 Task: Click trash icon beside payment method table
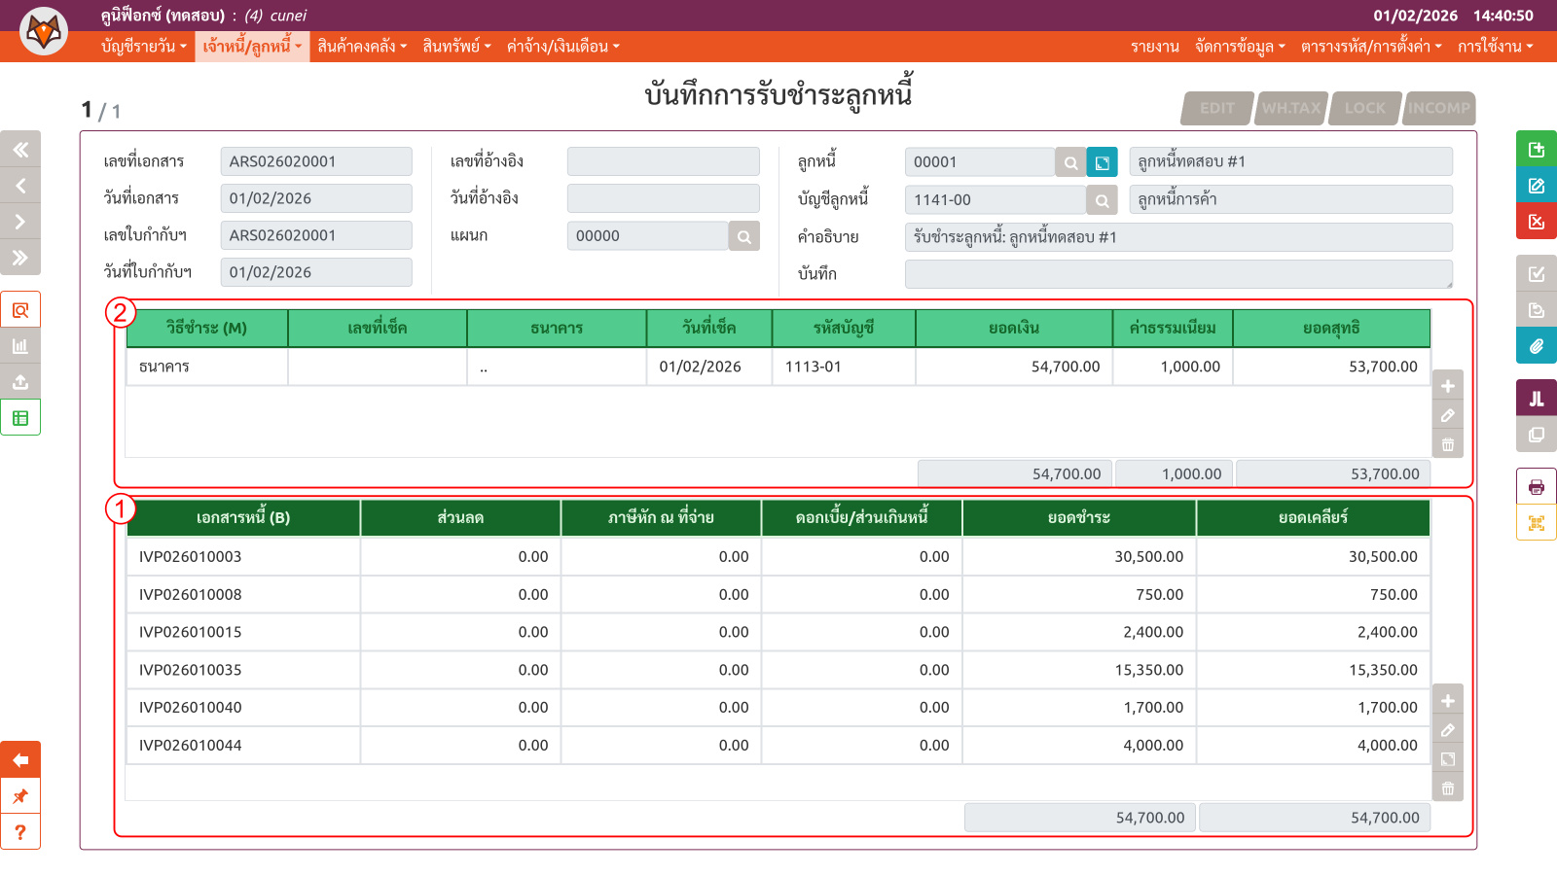click(x=1447, y=444)
